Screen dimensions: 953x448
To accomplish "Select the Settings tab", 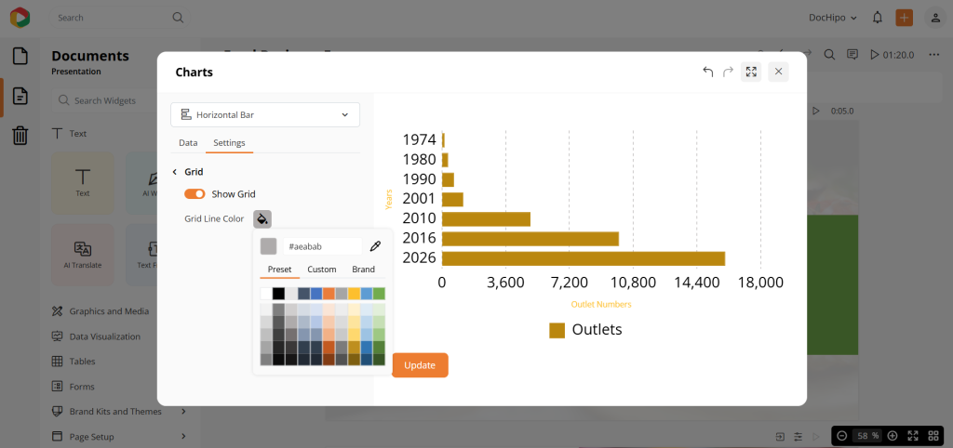I will (229, 143).
